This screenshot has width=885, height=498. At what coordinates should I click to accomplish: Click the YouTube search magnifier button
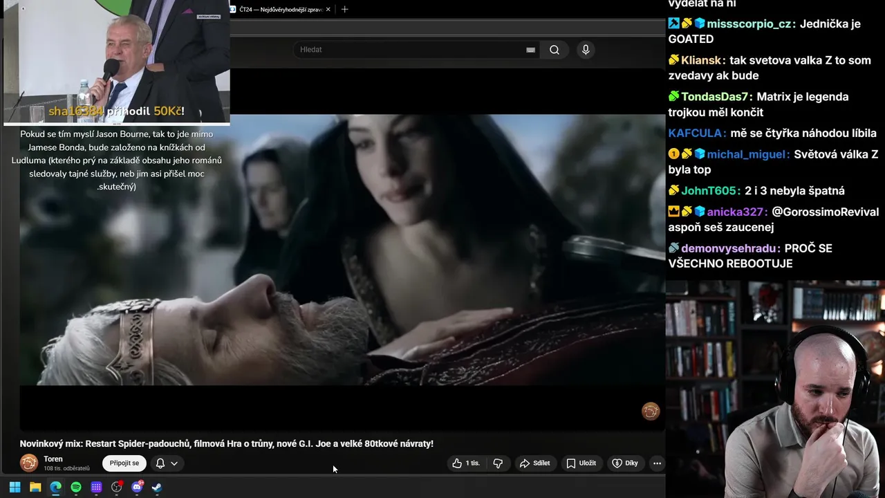555,50
